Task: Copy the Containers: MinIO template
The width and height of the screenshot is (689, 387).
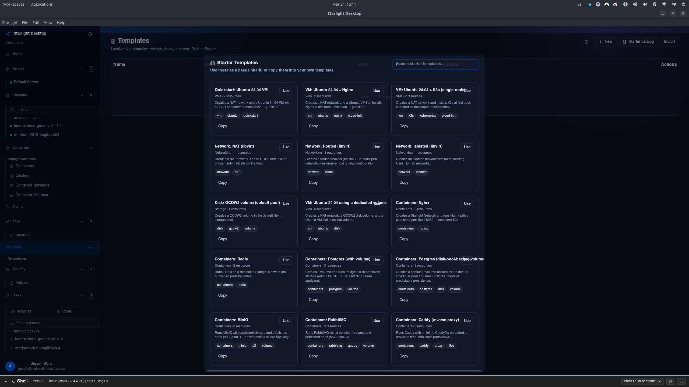Action: point(223,356)
